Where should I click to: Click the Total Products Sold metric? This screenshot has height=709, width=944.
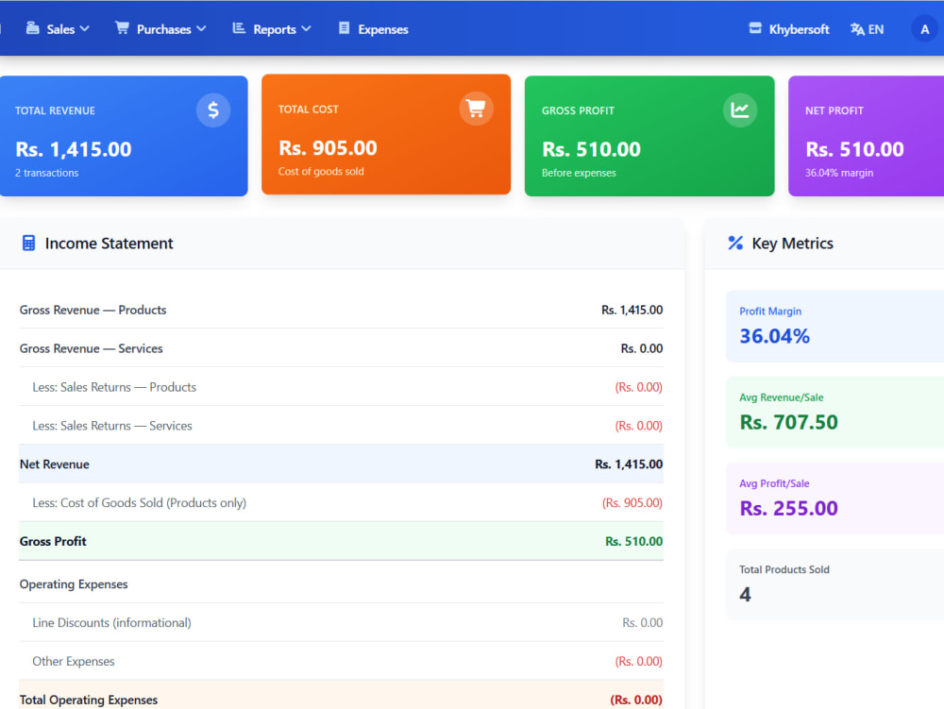835,584
